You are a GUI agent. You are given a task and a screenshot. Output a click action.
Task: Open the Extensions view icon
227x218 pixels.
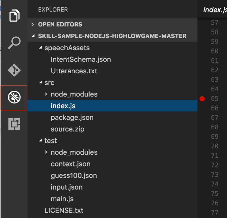[x=14, y=124]
